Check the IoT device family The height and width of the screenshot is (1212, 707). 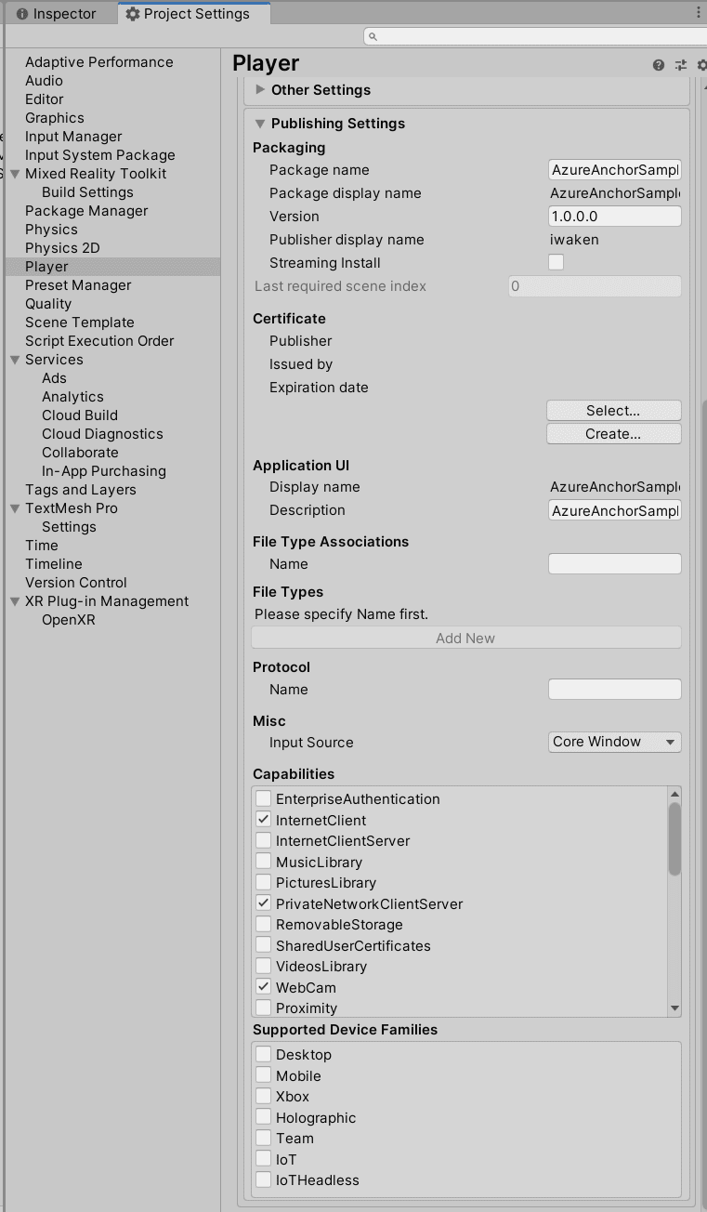pos(264,1159)
